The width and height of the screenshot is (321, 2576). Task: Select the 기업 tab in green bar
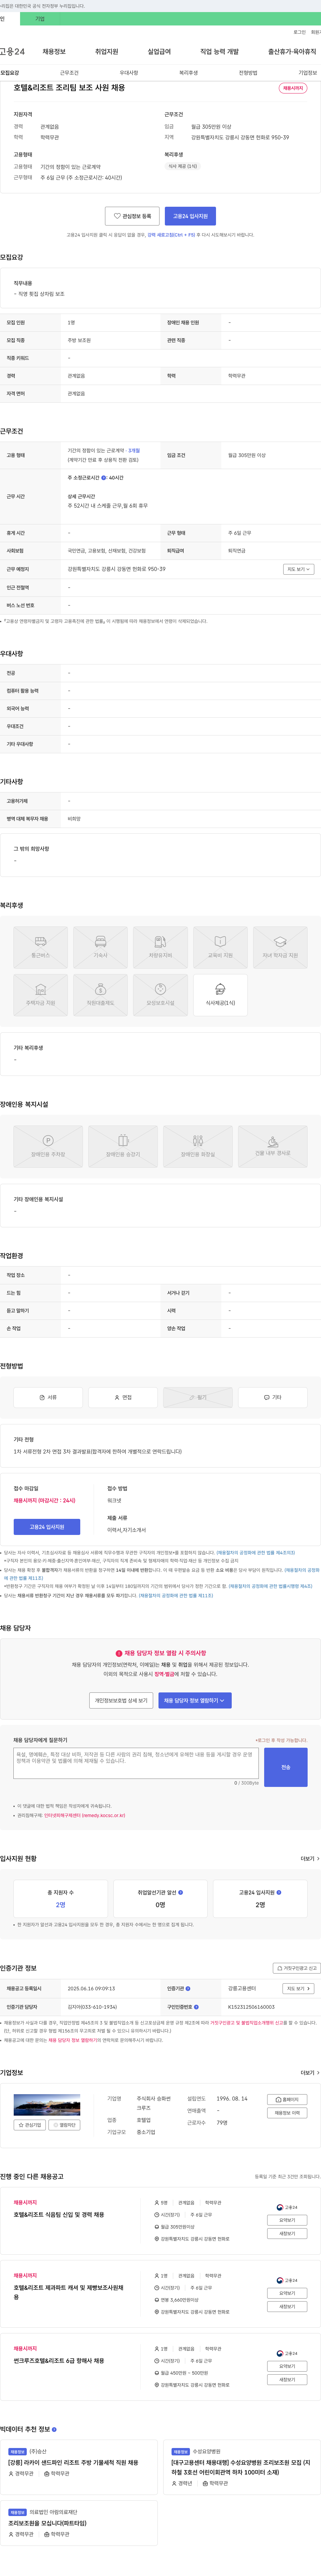pyautogui.click(x=40, y=19)
